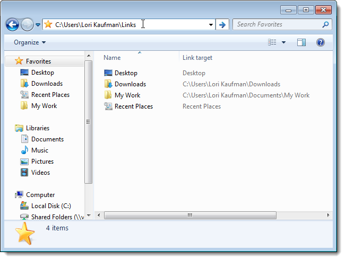Viewport: 345px width, 260px height.
Task: Sort by the Name column header
Action: coord(112,58)
